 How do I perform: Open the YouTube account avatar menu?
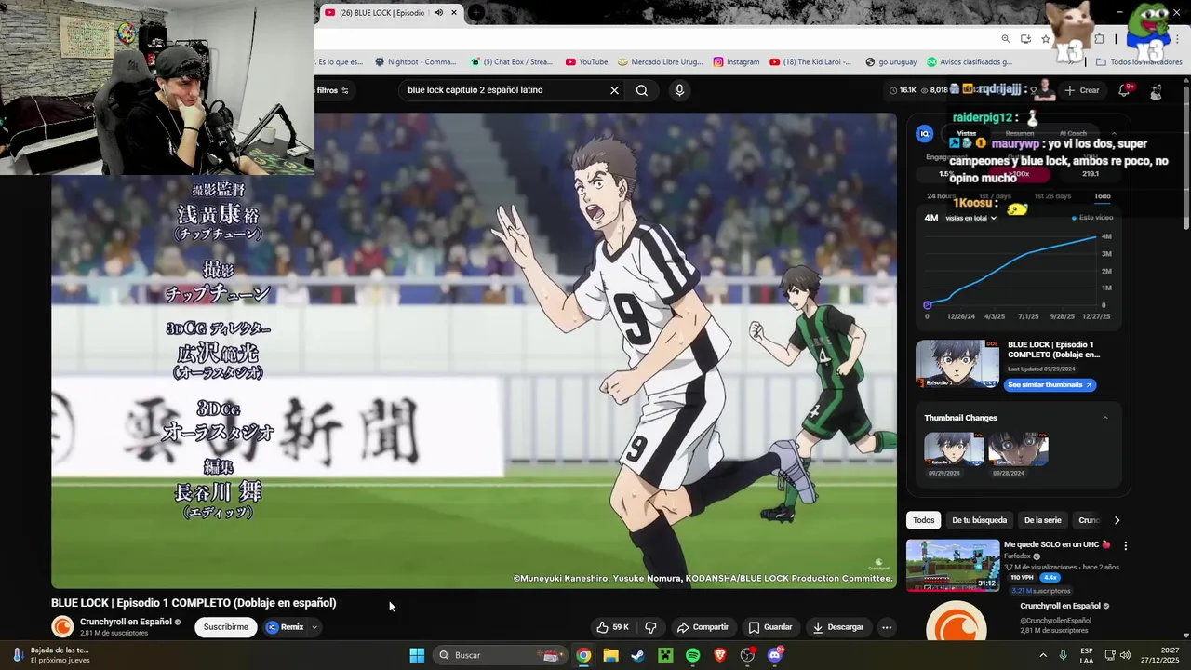coord(1156,91)
